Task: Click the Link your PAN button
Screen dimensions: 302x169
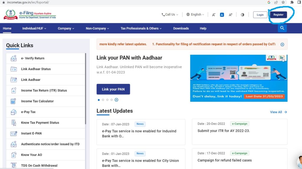Action: [x=113, y=89]
